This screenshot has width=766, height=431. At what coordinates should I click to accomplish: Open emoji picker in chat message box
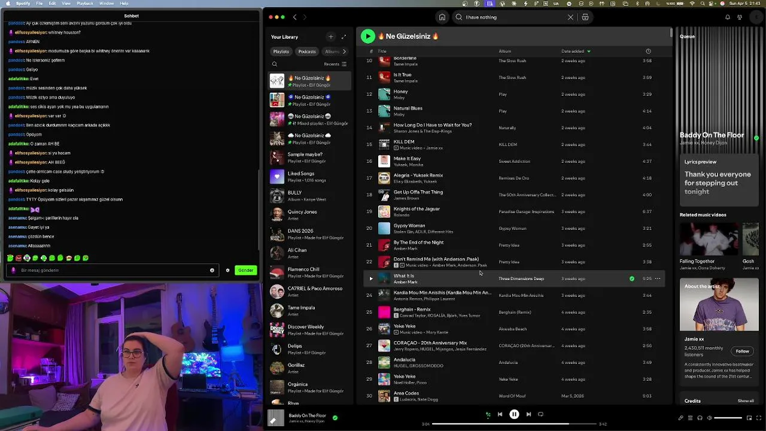tap(212, 270)
